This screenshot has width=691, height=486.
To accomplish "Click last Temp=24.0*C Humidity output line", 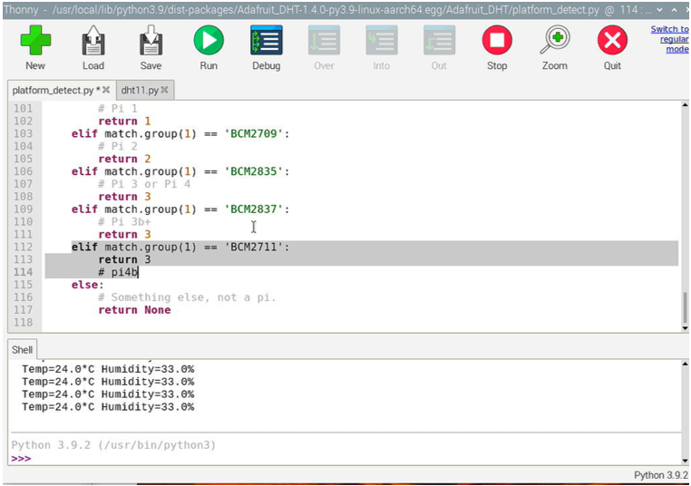I will [x=108, y=407].
